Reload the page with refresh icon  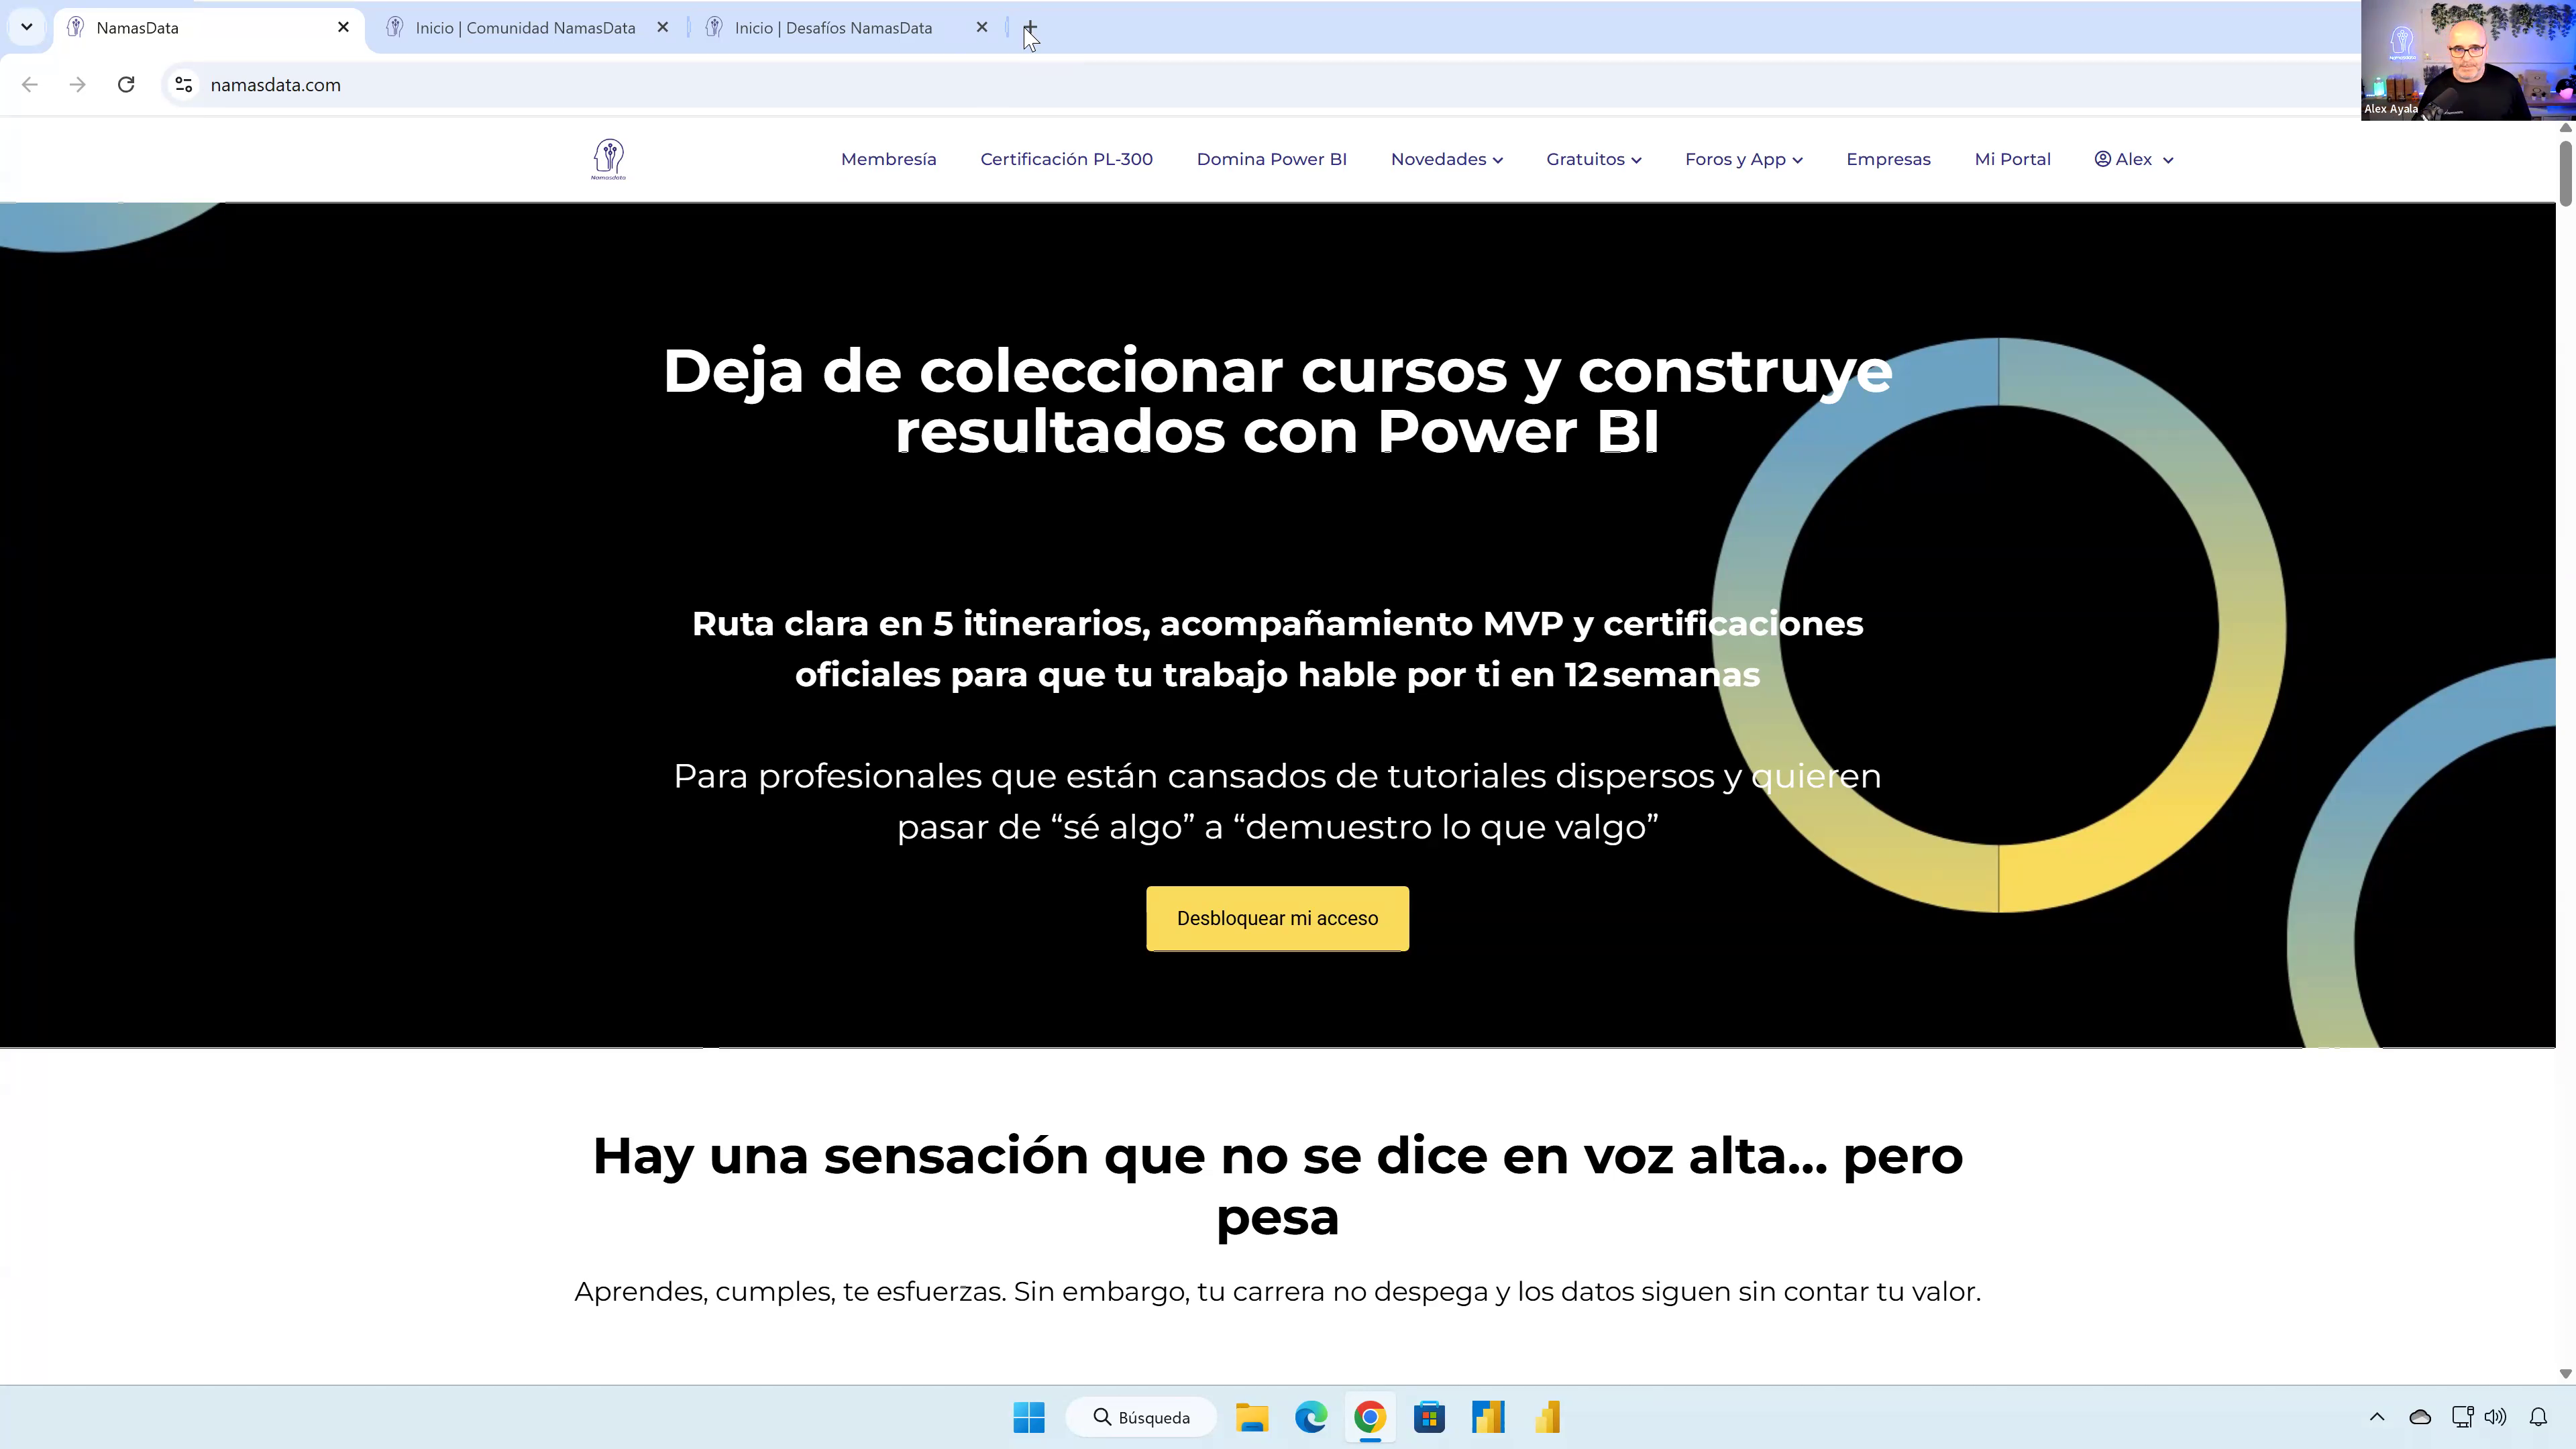[x=126, y=85]
